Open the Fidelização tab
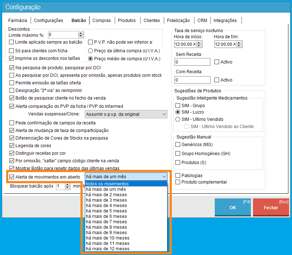This screenshot has height=255, width=292. [178, 21]
